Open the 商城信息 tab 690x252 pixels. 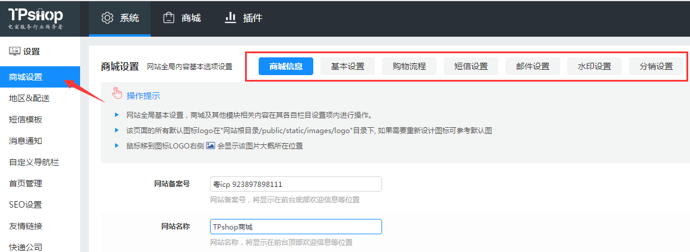click(285, 66)
